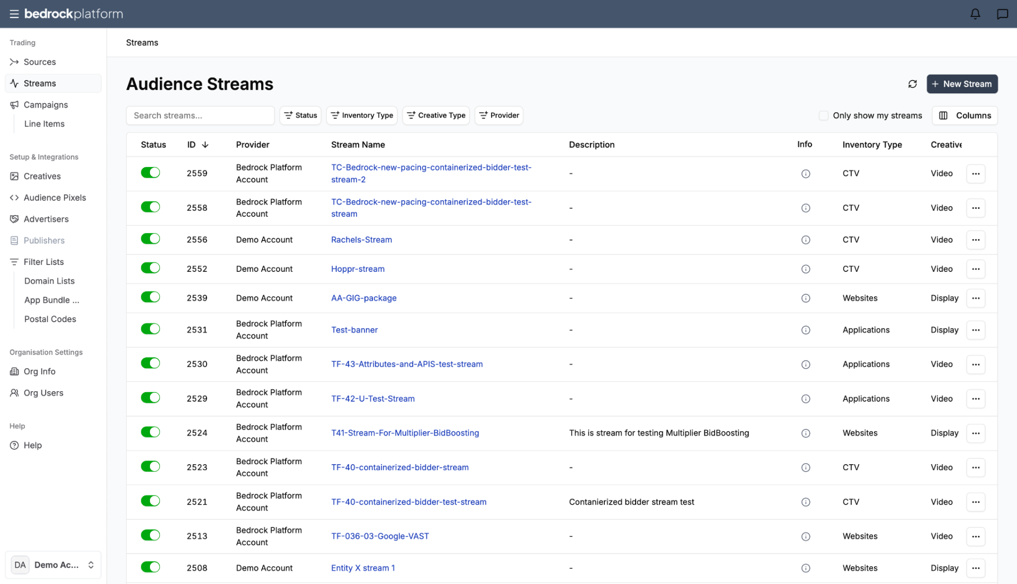Open the chat messages icon
Image resolution: width=1017 pixels, height=584 pixels.
pos(1002,14)
